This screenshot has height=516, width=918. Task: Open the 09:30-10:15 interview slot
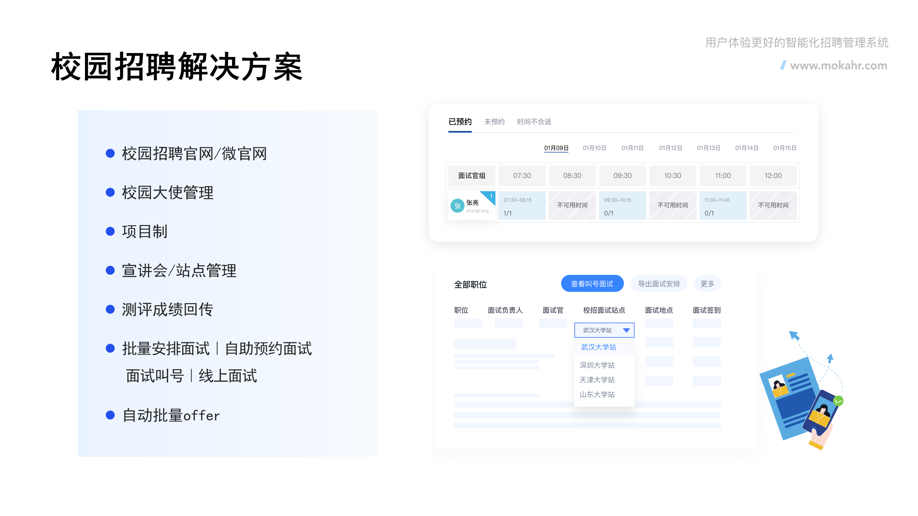click(x=622, y=205)
